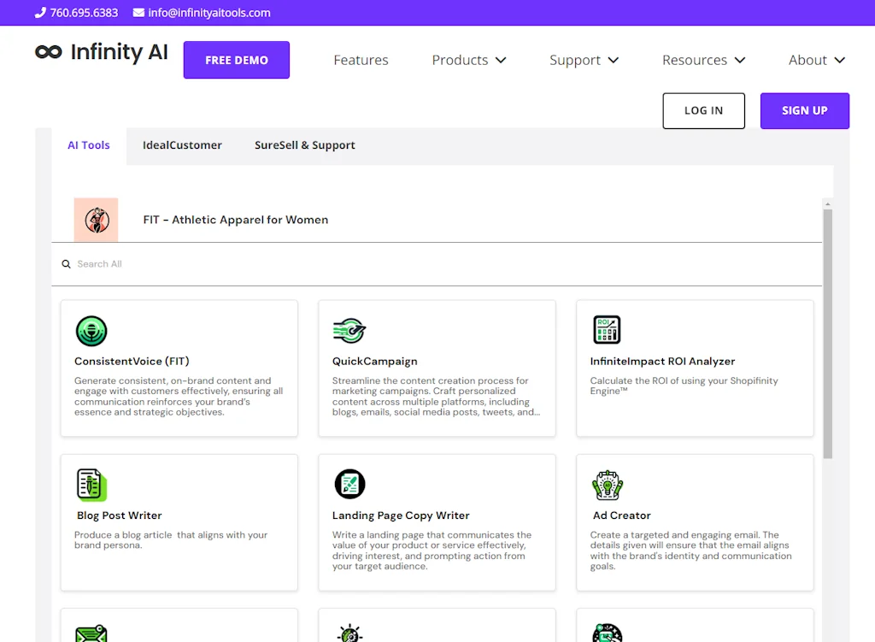Click the search magnifier icon

(66, 263)
